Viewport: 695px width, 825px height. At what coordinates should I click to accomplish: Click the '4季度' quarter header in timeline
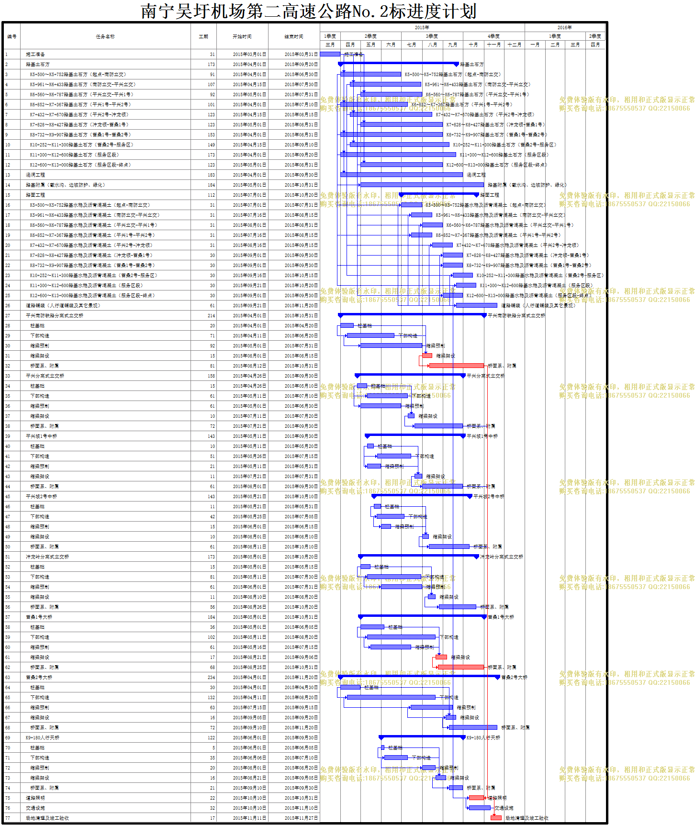(x=493, y=36)
